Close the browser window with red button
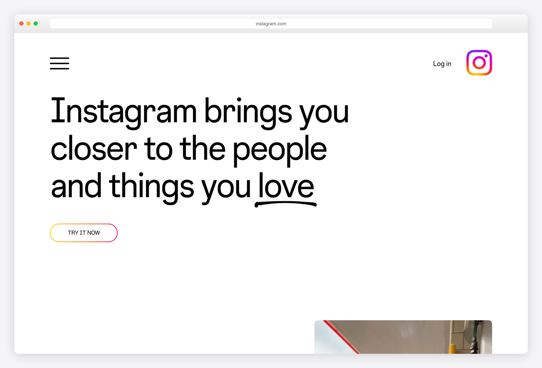The image size is (542, 368). pos(21,23)
